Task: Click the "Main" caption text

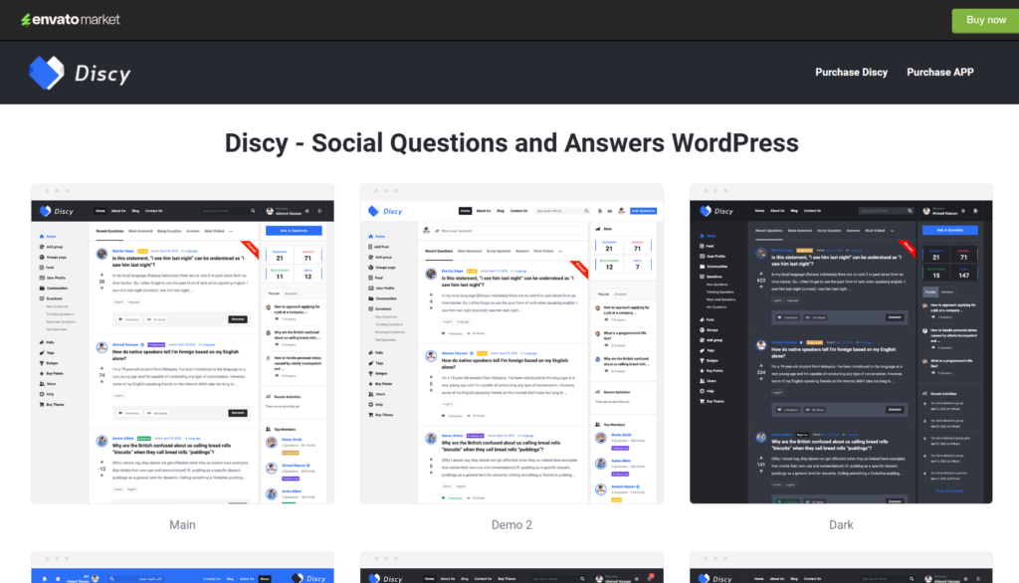Action: 183,524
